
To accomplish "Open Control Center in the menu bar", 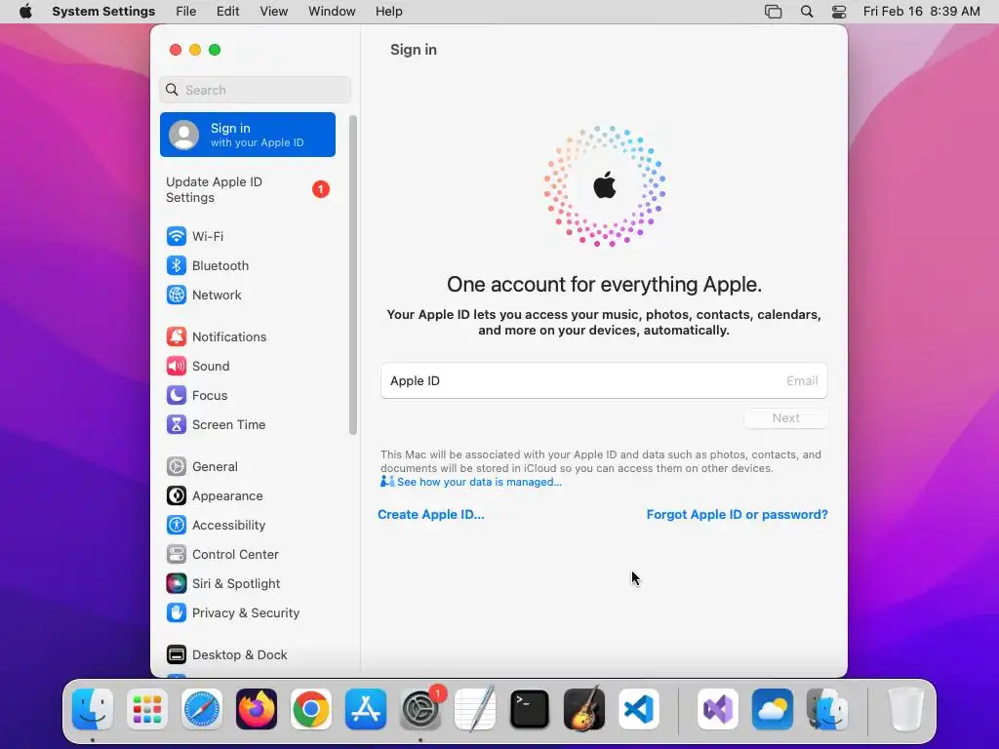I will coord(839,12).
